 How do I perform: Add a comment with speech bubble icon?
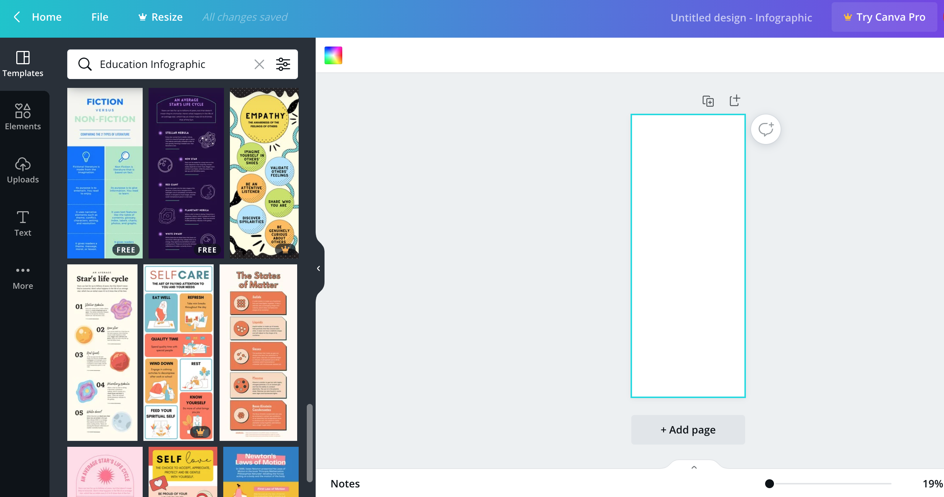765,129
